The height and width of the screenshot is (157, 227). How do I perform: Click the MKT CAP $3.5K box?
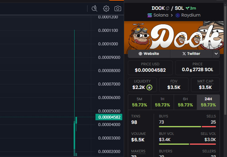(205, 85)
